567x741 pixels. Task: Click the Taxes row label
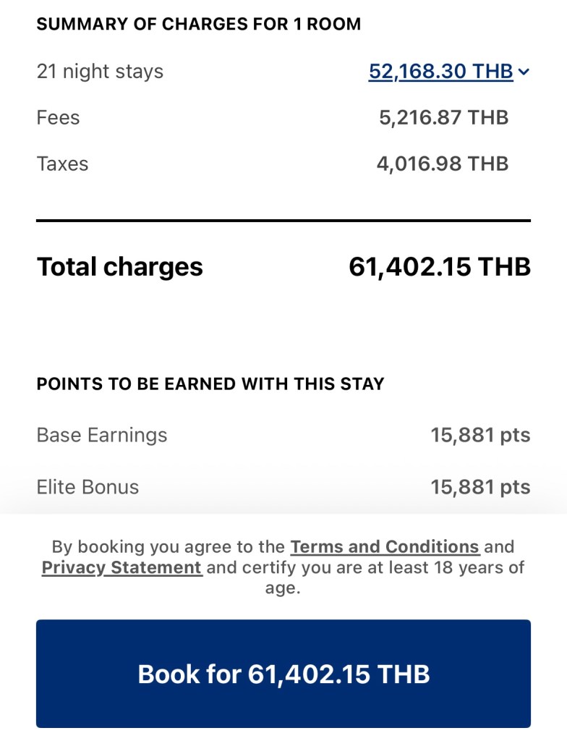coord(62,164)
